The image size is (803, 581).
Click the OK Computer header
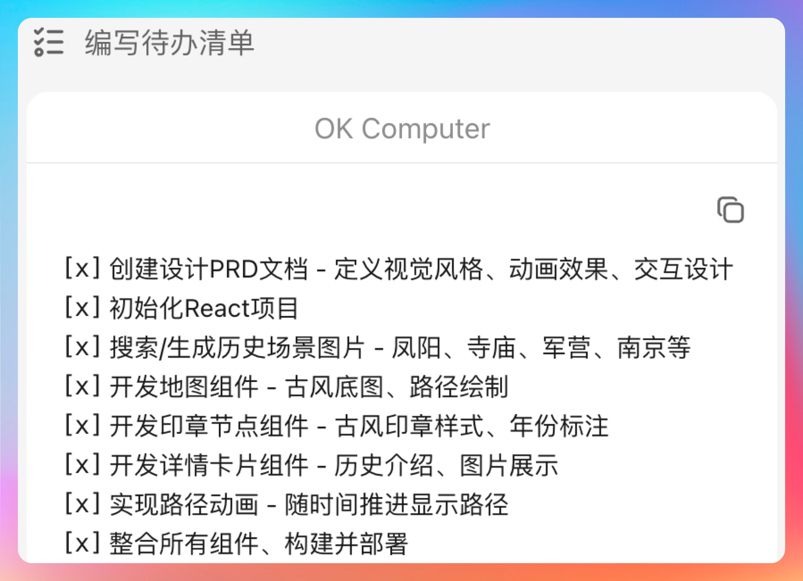(402, 129)
